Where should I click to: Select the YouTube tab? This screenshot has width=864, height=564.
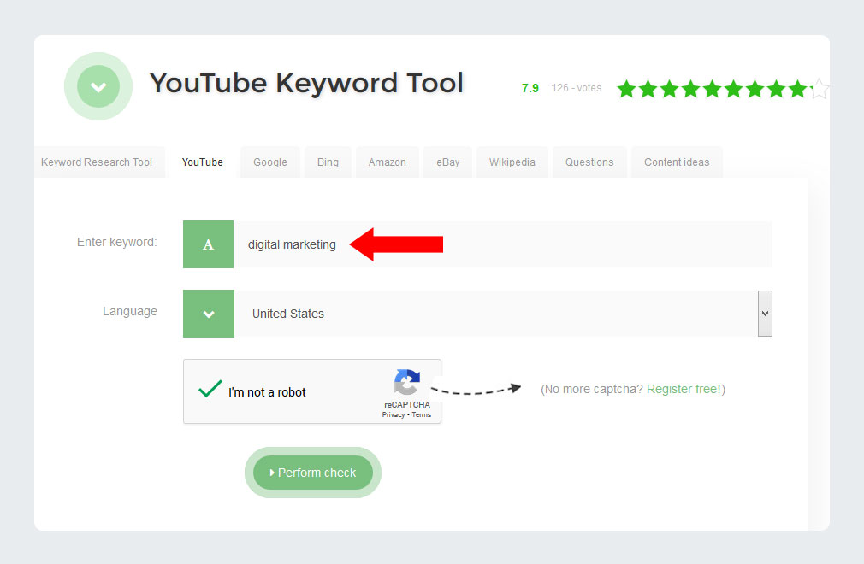tap(202, 162)
